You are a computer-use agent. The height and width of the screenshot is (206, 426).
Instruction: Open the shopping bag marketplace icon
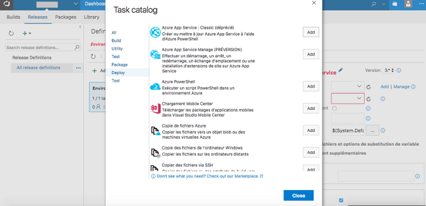pos(395,4)
